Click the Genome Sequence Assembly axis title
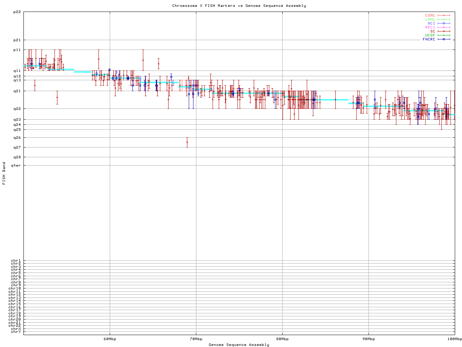This screenshot has width=462, height=347. click(239, 345)
